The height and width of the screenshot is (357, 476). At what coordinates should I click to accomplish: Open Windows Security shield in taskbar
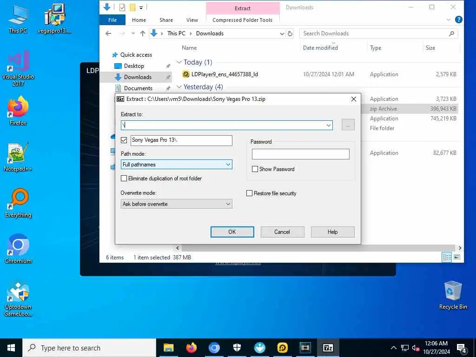click(x=237, y=348)
